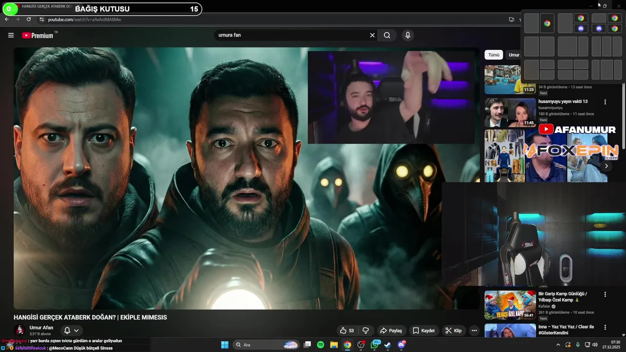Open Spotify from the taskbar
626x352 pixels.
tap(320, 345)
